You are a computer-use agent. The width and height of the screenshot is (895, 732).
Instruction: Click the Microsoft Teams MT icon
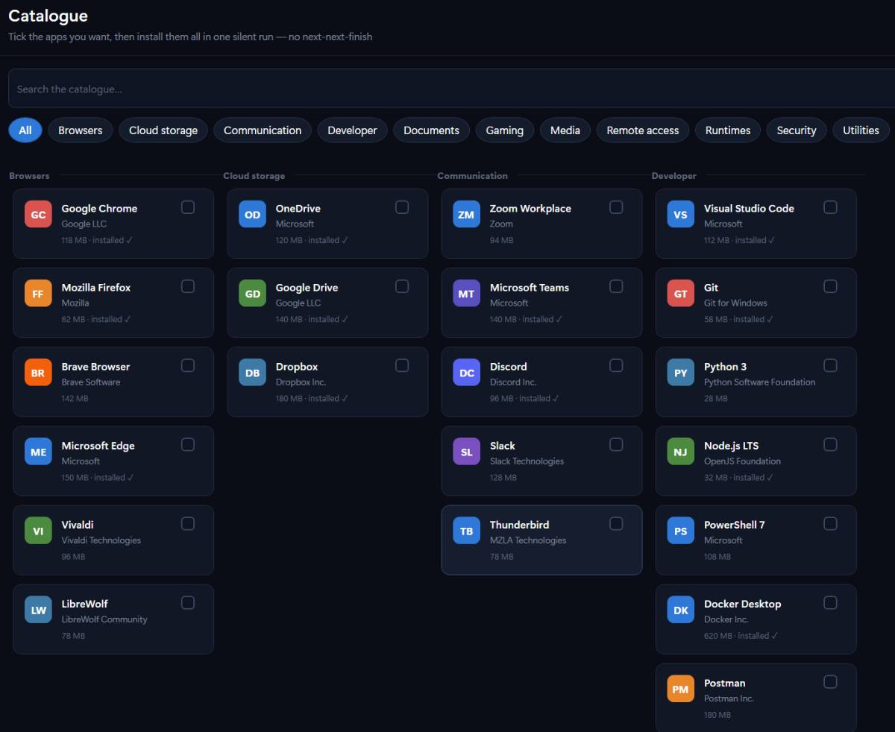click(466, 294)
